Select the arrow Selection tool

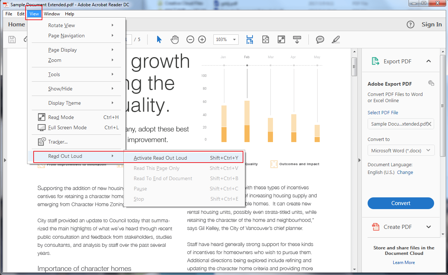pyautogui.click(x=159, y=39)
